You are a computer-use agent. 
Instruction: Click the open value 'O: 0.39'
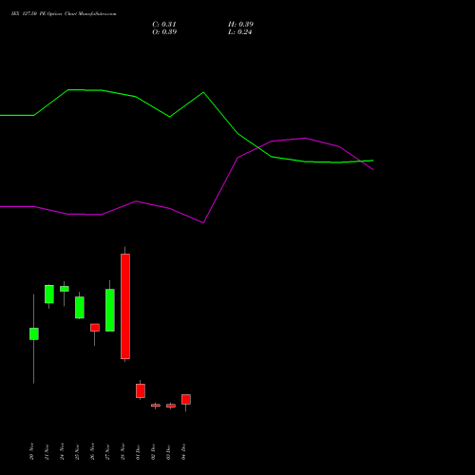(x=164, y=32)
